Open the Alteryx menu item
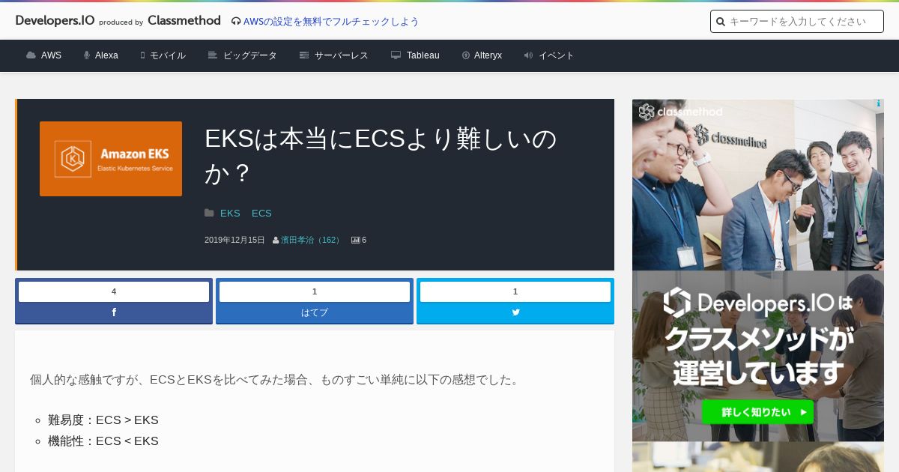 click(x=488, y=55)
